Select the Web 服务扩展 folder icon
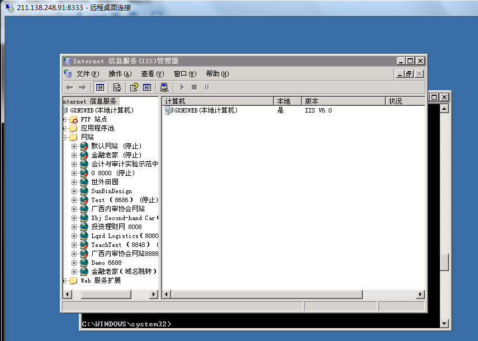 pos(73,281)
